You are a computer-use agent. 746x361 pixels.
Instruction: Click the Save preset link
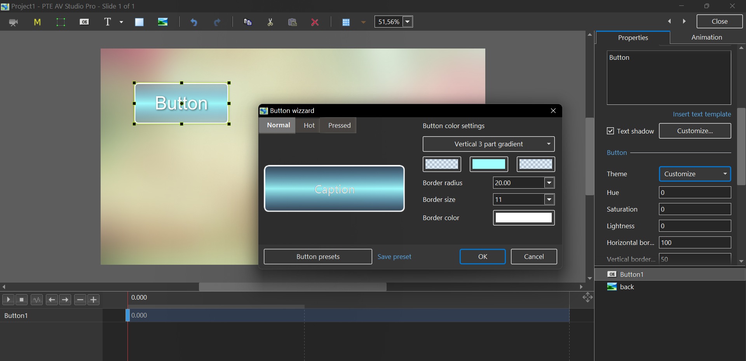point(394,257)
